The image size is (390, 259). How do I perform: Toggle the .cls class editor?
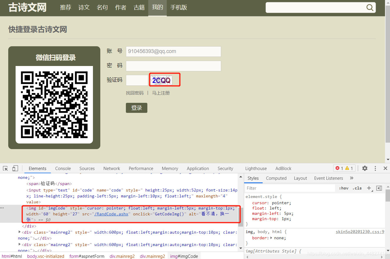[x=357, y=188]
